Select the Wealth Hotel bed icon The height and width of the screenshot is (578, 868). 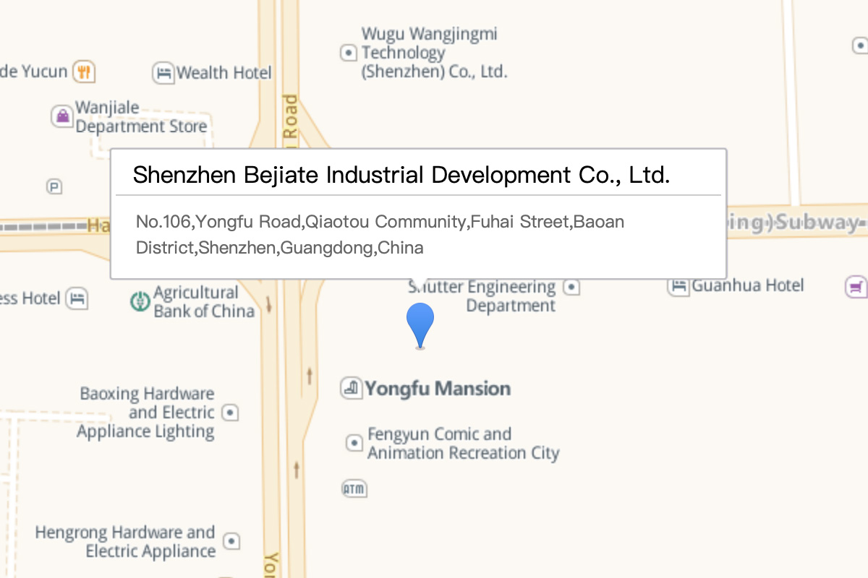pos(163,73)
